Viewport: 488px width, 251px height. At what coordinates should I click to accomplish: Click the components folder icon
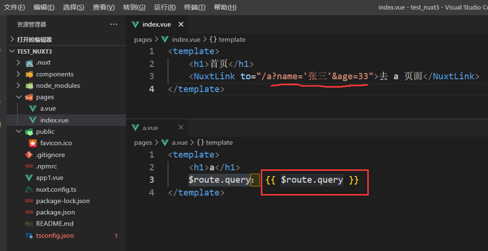pos(29,74)
